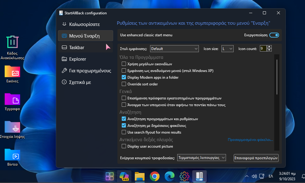Enable Άνοιγμα των υπομενού on hover checkbox
The width and height of the screenshot is (305, 183).
[124, 105]
